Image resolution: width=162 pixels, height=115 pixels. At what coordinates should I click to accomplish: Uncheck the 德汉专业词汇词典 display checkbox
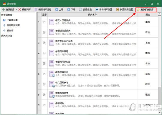coord(44,43)
